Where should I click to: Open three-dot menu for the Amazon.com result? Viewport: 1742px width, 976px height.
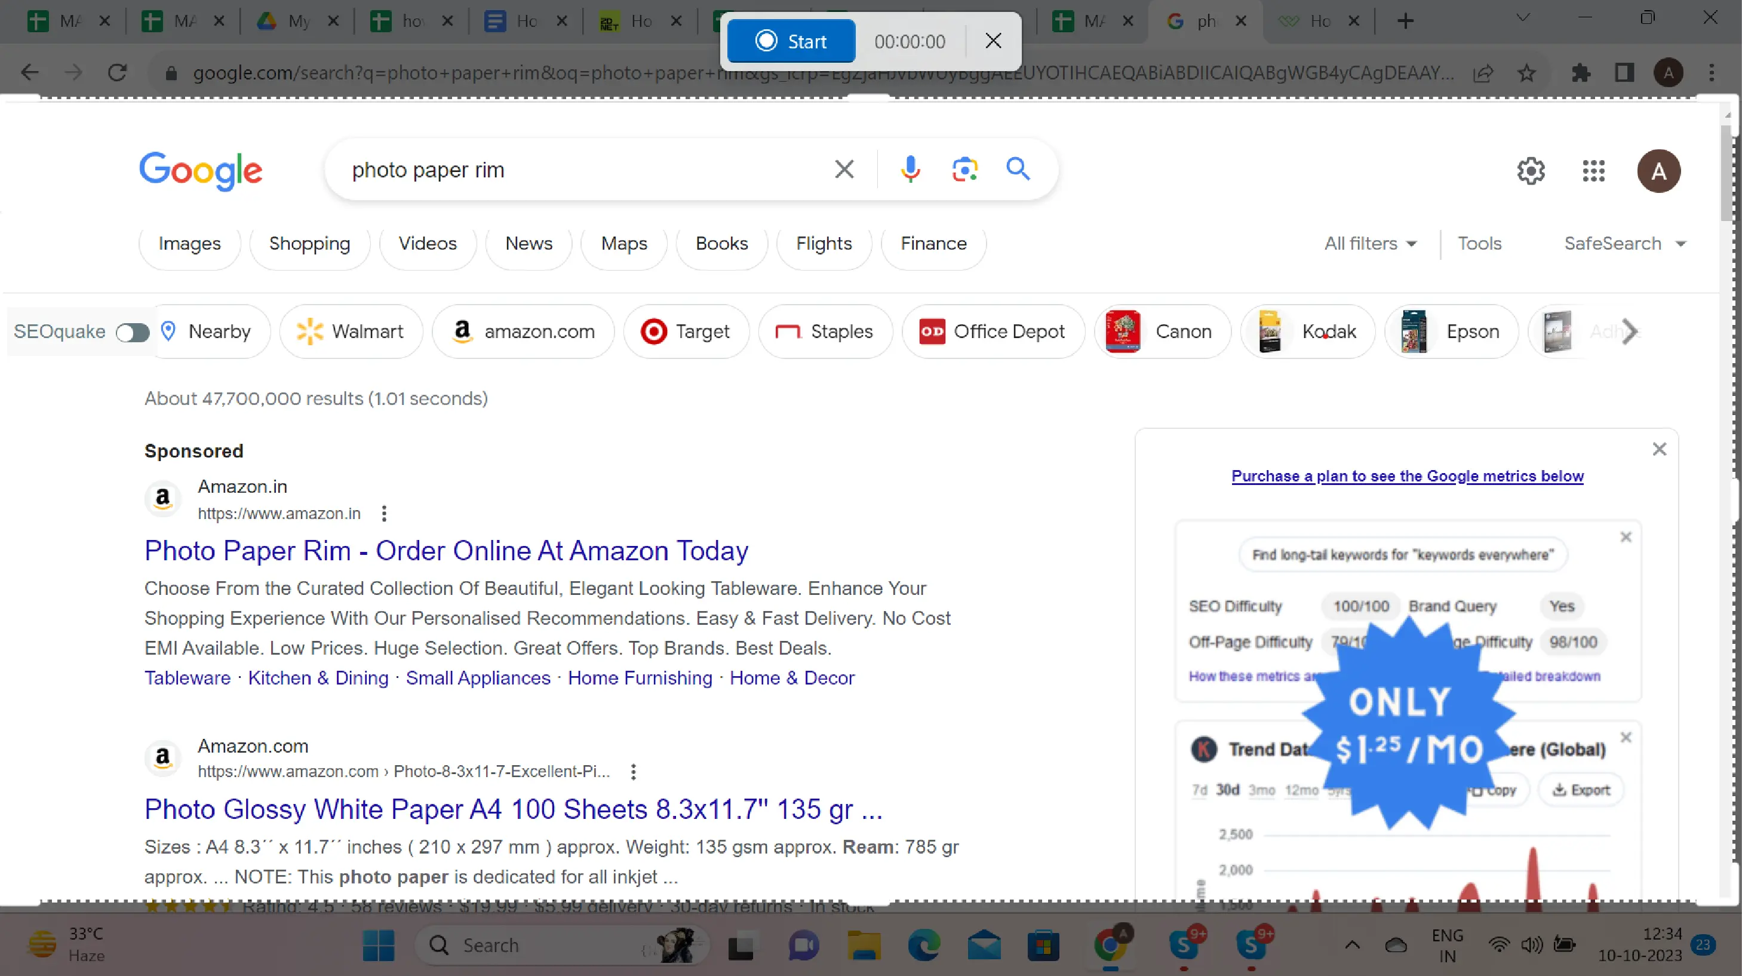(633, 772)
